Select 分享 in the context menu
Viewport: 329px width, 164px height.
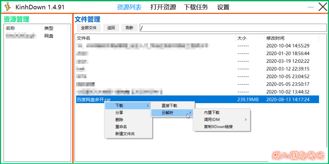pos(119,112)
